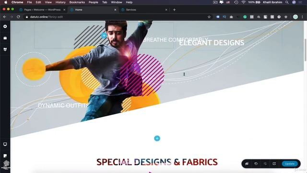Click the Wi-Fi status icon
The height and width of the screenshot is (173, 307).
243,2
